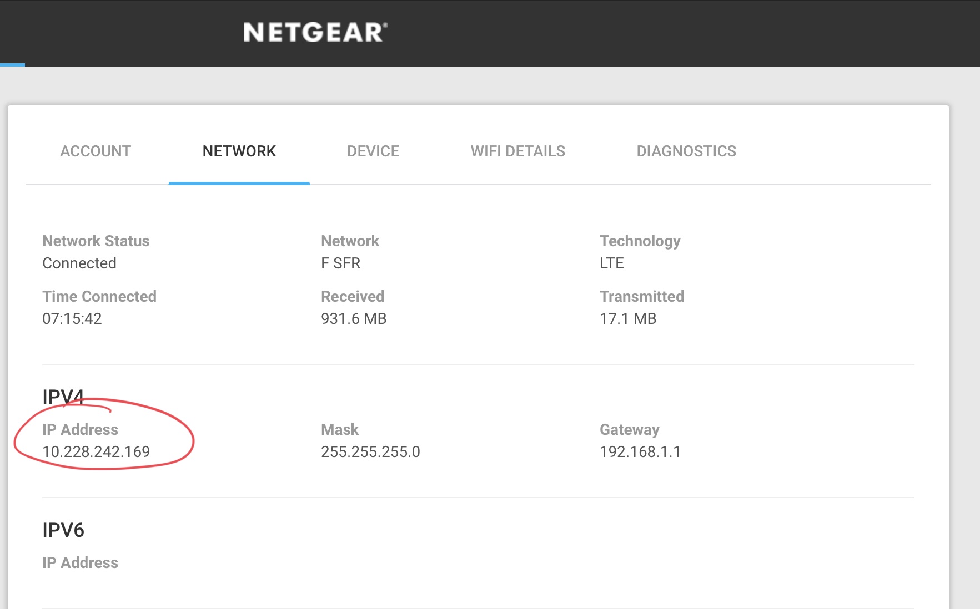The image size is (980, 609).
Task: Click the received data value 931.6 MB
Action: tap(354, 318)
